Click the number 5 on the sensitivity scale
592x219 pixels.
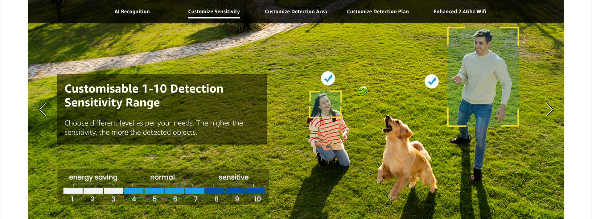tap(154, 199)
